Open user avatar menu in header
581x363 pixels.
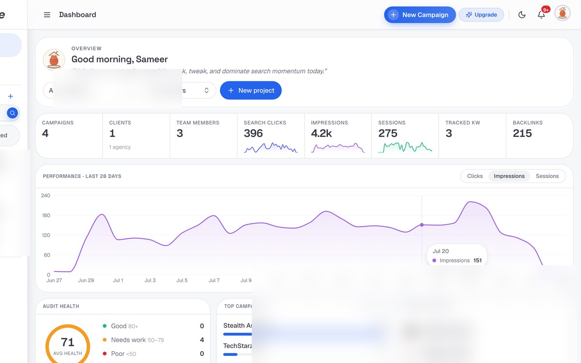click(x=562, y=13)
